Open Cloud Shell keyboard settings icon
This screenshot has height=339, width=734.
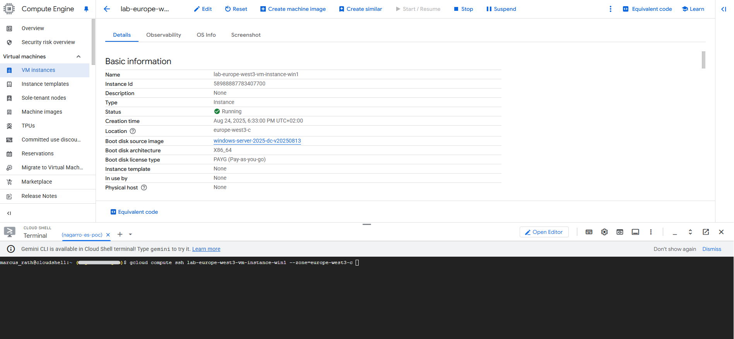click(589, 232)
